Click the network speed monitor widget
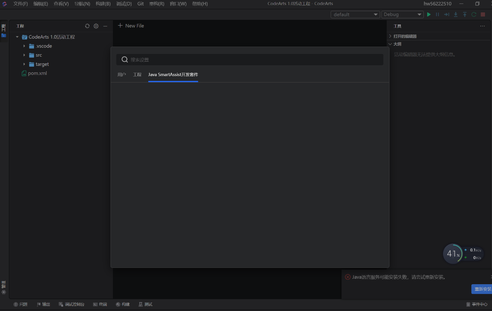Screen dimensions: 492x311 pos(463,254)
